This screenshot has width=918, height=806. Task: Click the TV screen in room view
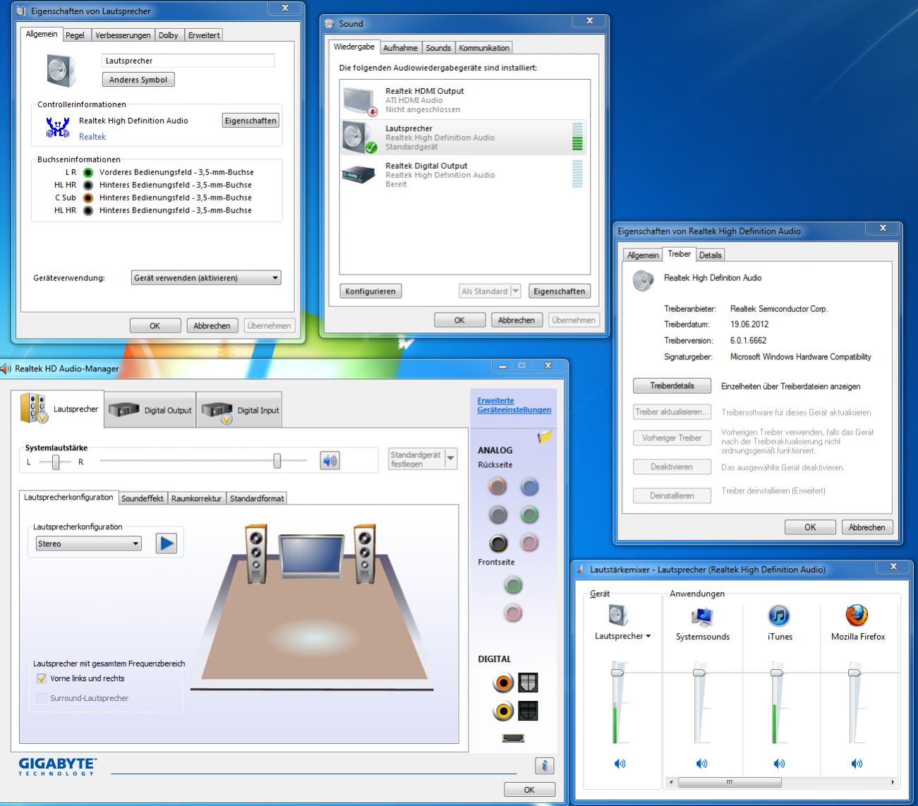click(310, 555)
